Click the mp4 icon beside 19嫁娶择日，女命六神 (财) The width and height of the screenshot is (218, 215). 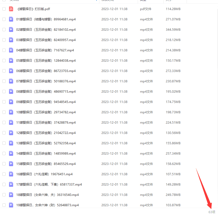pyautogui.click(x=11, y=205)
